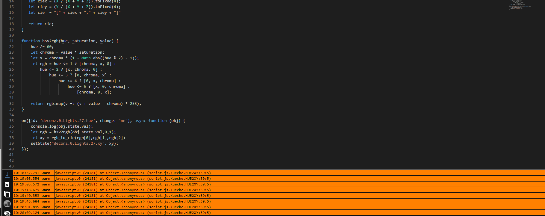Click the 'async' keyword on line 35
This screenshot has height=216, width=545.
tap(140, 121)
